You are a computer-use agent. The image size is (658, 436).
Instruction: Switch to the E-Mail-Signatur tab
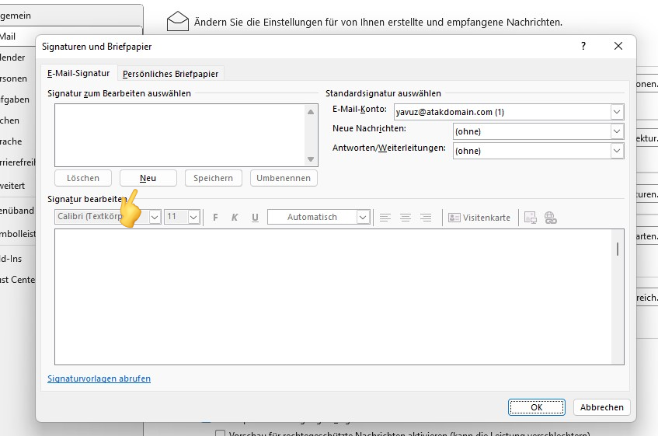pos(78,73)
